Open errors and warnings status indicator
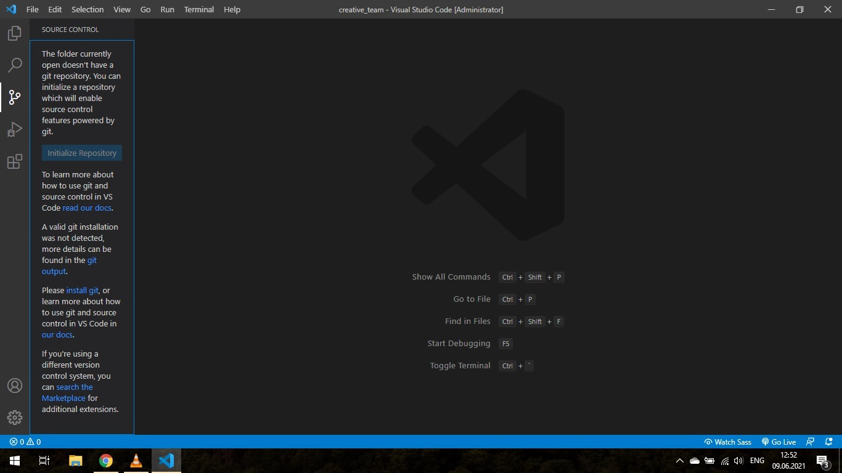The width and height of the screenshot is (842, 473). click(x=25, y=442)
